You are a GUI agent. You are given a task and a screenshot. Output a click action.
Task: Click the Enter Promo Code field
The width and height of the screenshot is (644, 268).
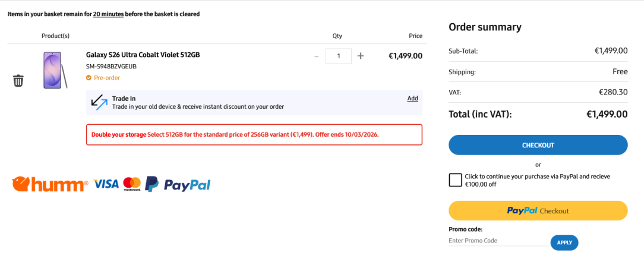[x=498, y=241]
